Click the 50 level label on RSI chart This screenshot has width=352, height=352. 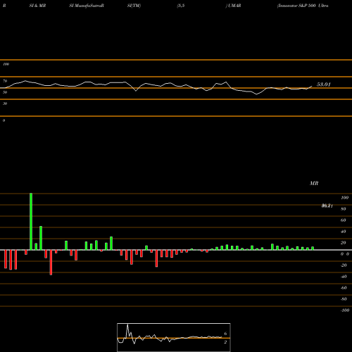pyautogui.click(x=5, y=92)
